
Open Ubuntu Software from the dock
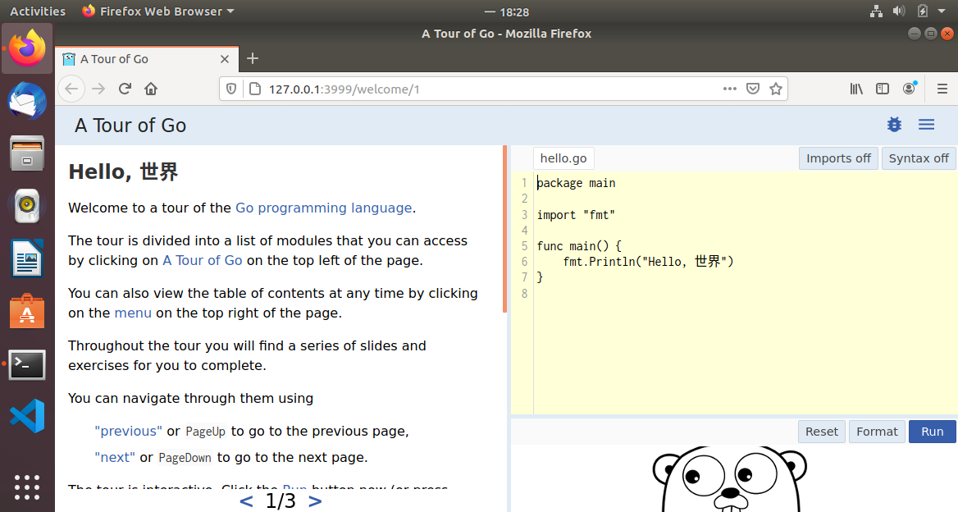coord(27,311)
